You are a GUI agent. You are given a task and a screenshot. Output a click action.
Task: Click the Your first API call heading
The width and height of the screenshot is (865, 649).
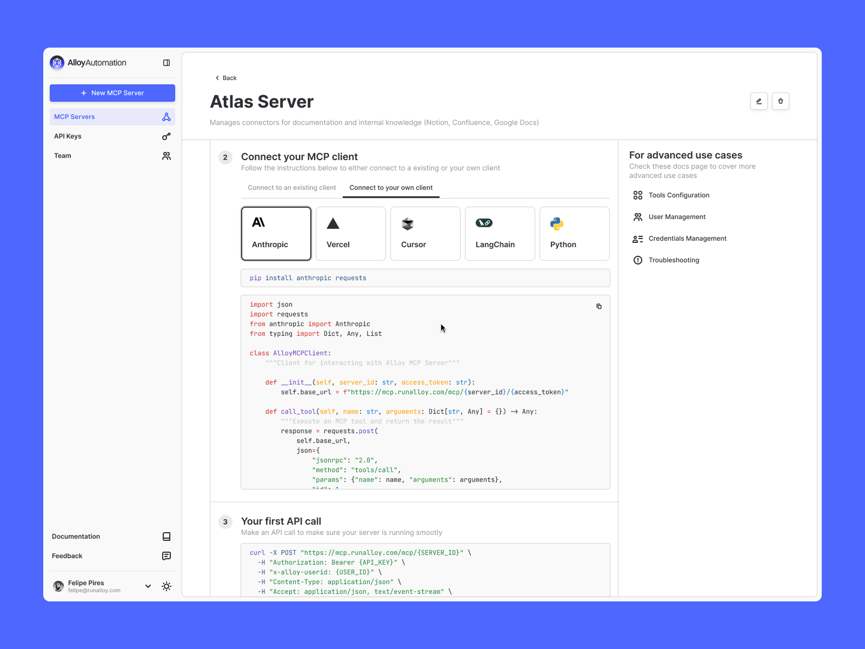281,521
